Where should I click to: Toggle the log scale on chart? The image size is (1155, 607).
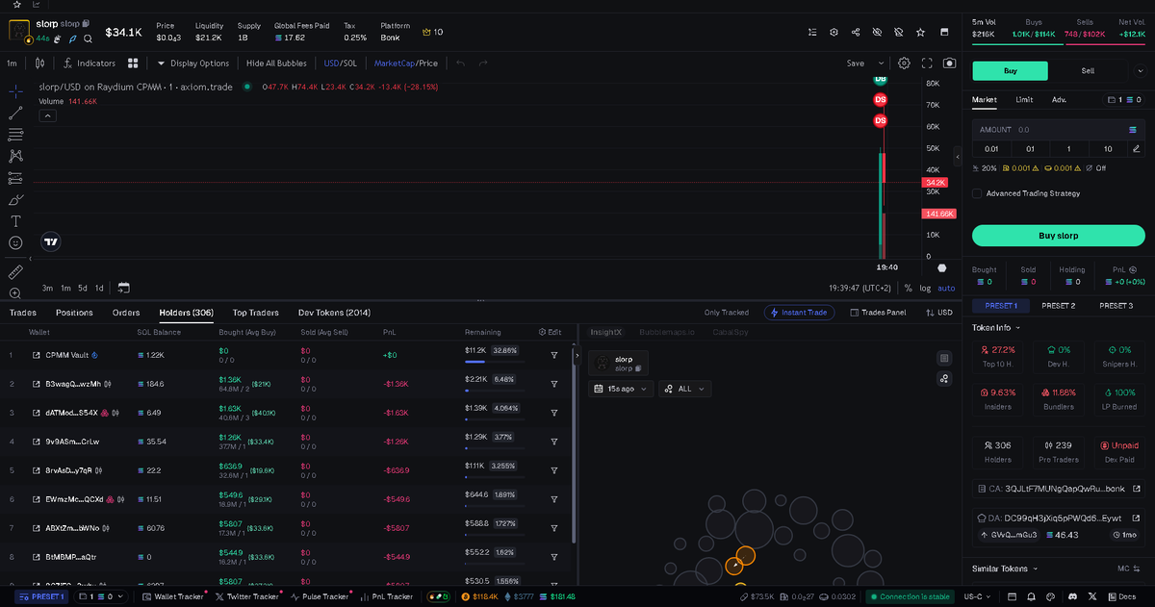[925, 288]
